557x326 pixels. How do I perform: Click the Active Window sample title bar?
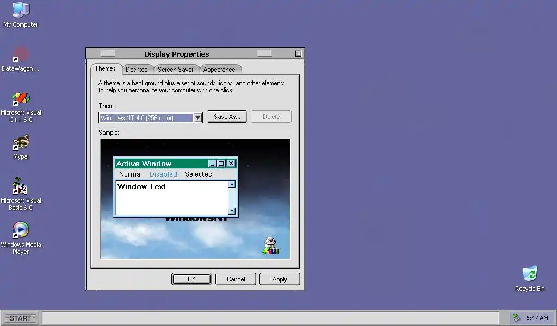coord(176,164)
